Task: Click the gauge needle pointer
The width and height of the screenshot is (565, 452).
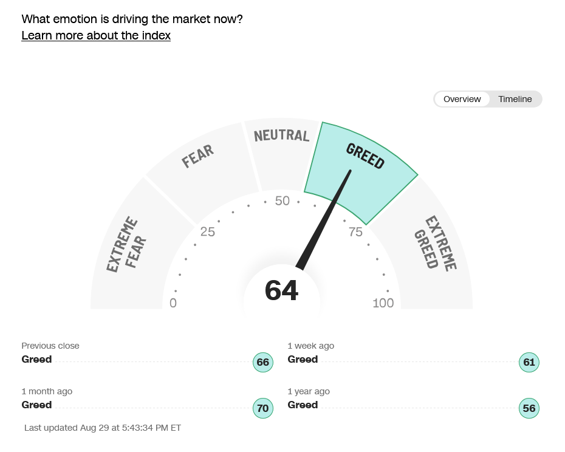Action: 323,220
